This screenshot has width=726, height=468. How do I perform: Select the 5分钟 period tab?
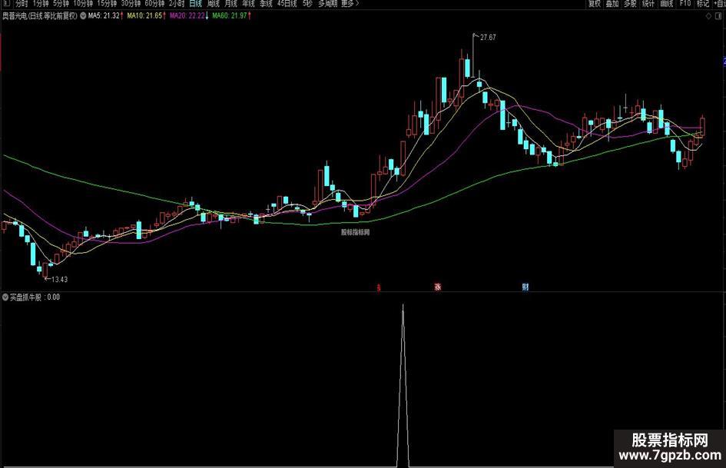click(61, 3)
